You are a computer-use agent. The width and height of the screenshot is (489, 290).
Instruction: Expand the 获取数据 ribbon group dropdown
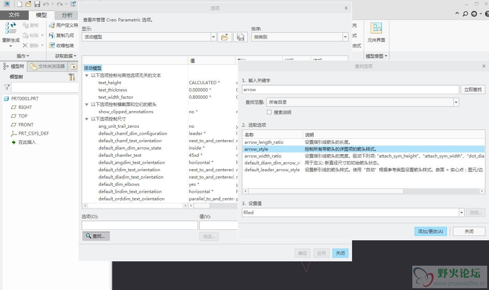[66, 56]
